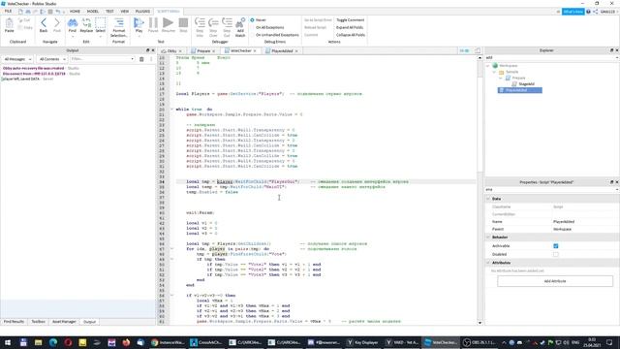Image resolution: width=620 pixels, height=349 pixels.
Task: Click Add Attribute button
Action: (555, 281)
